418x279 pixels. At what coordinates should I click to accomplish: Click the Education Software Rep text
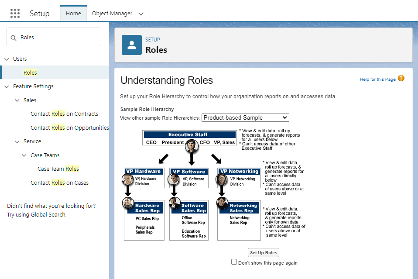(x=194, y=234)
